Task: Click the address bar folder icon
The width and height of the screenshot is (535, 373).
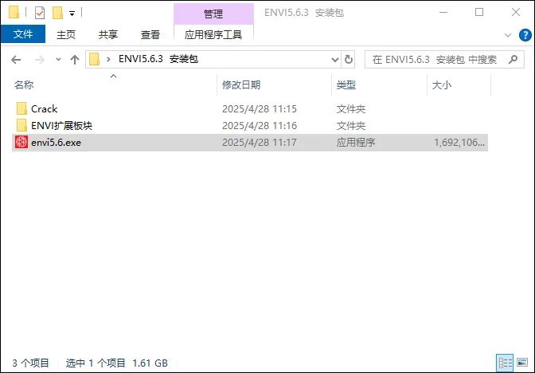Action: pyautogui.click(x=94, y=60)
